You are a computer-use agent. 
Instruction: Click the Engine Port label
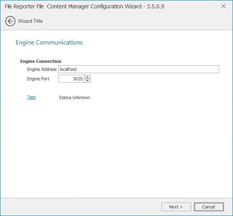38,79
